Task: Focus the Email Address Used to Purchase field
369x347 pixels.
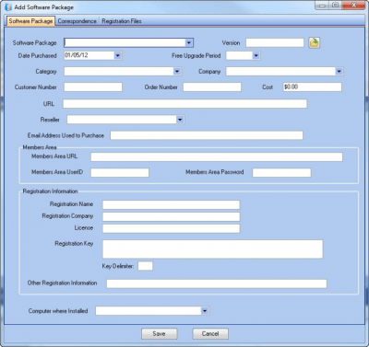Action: click(207, 135)
